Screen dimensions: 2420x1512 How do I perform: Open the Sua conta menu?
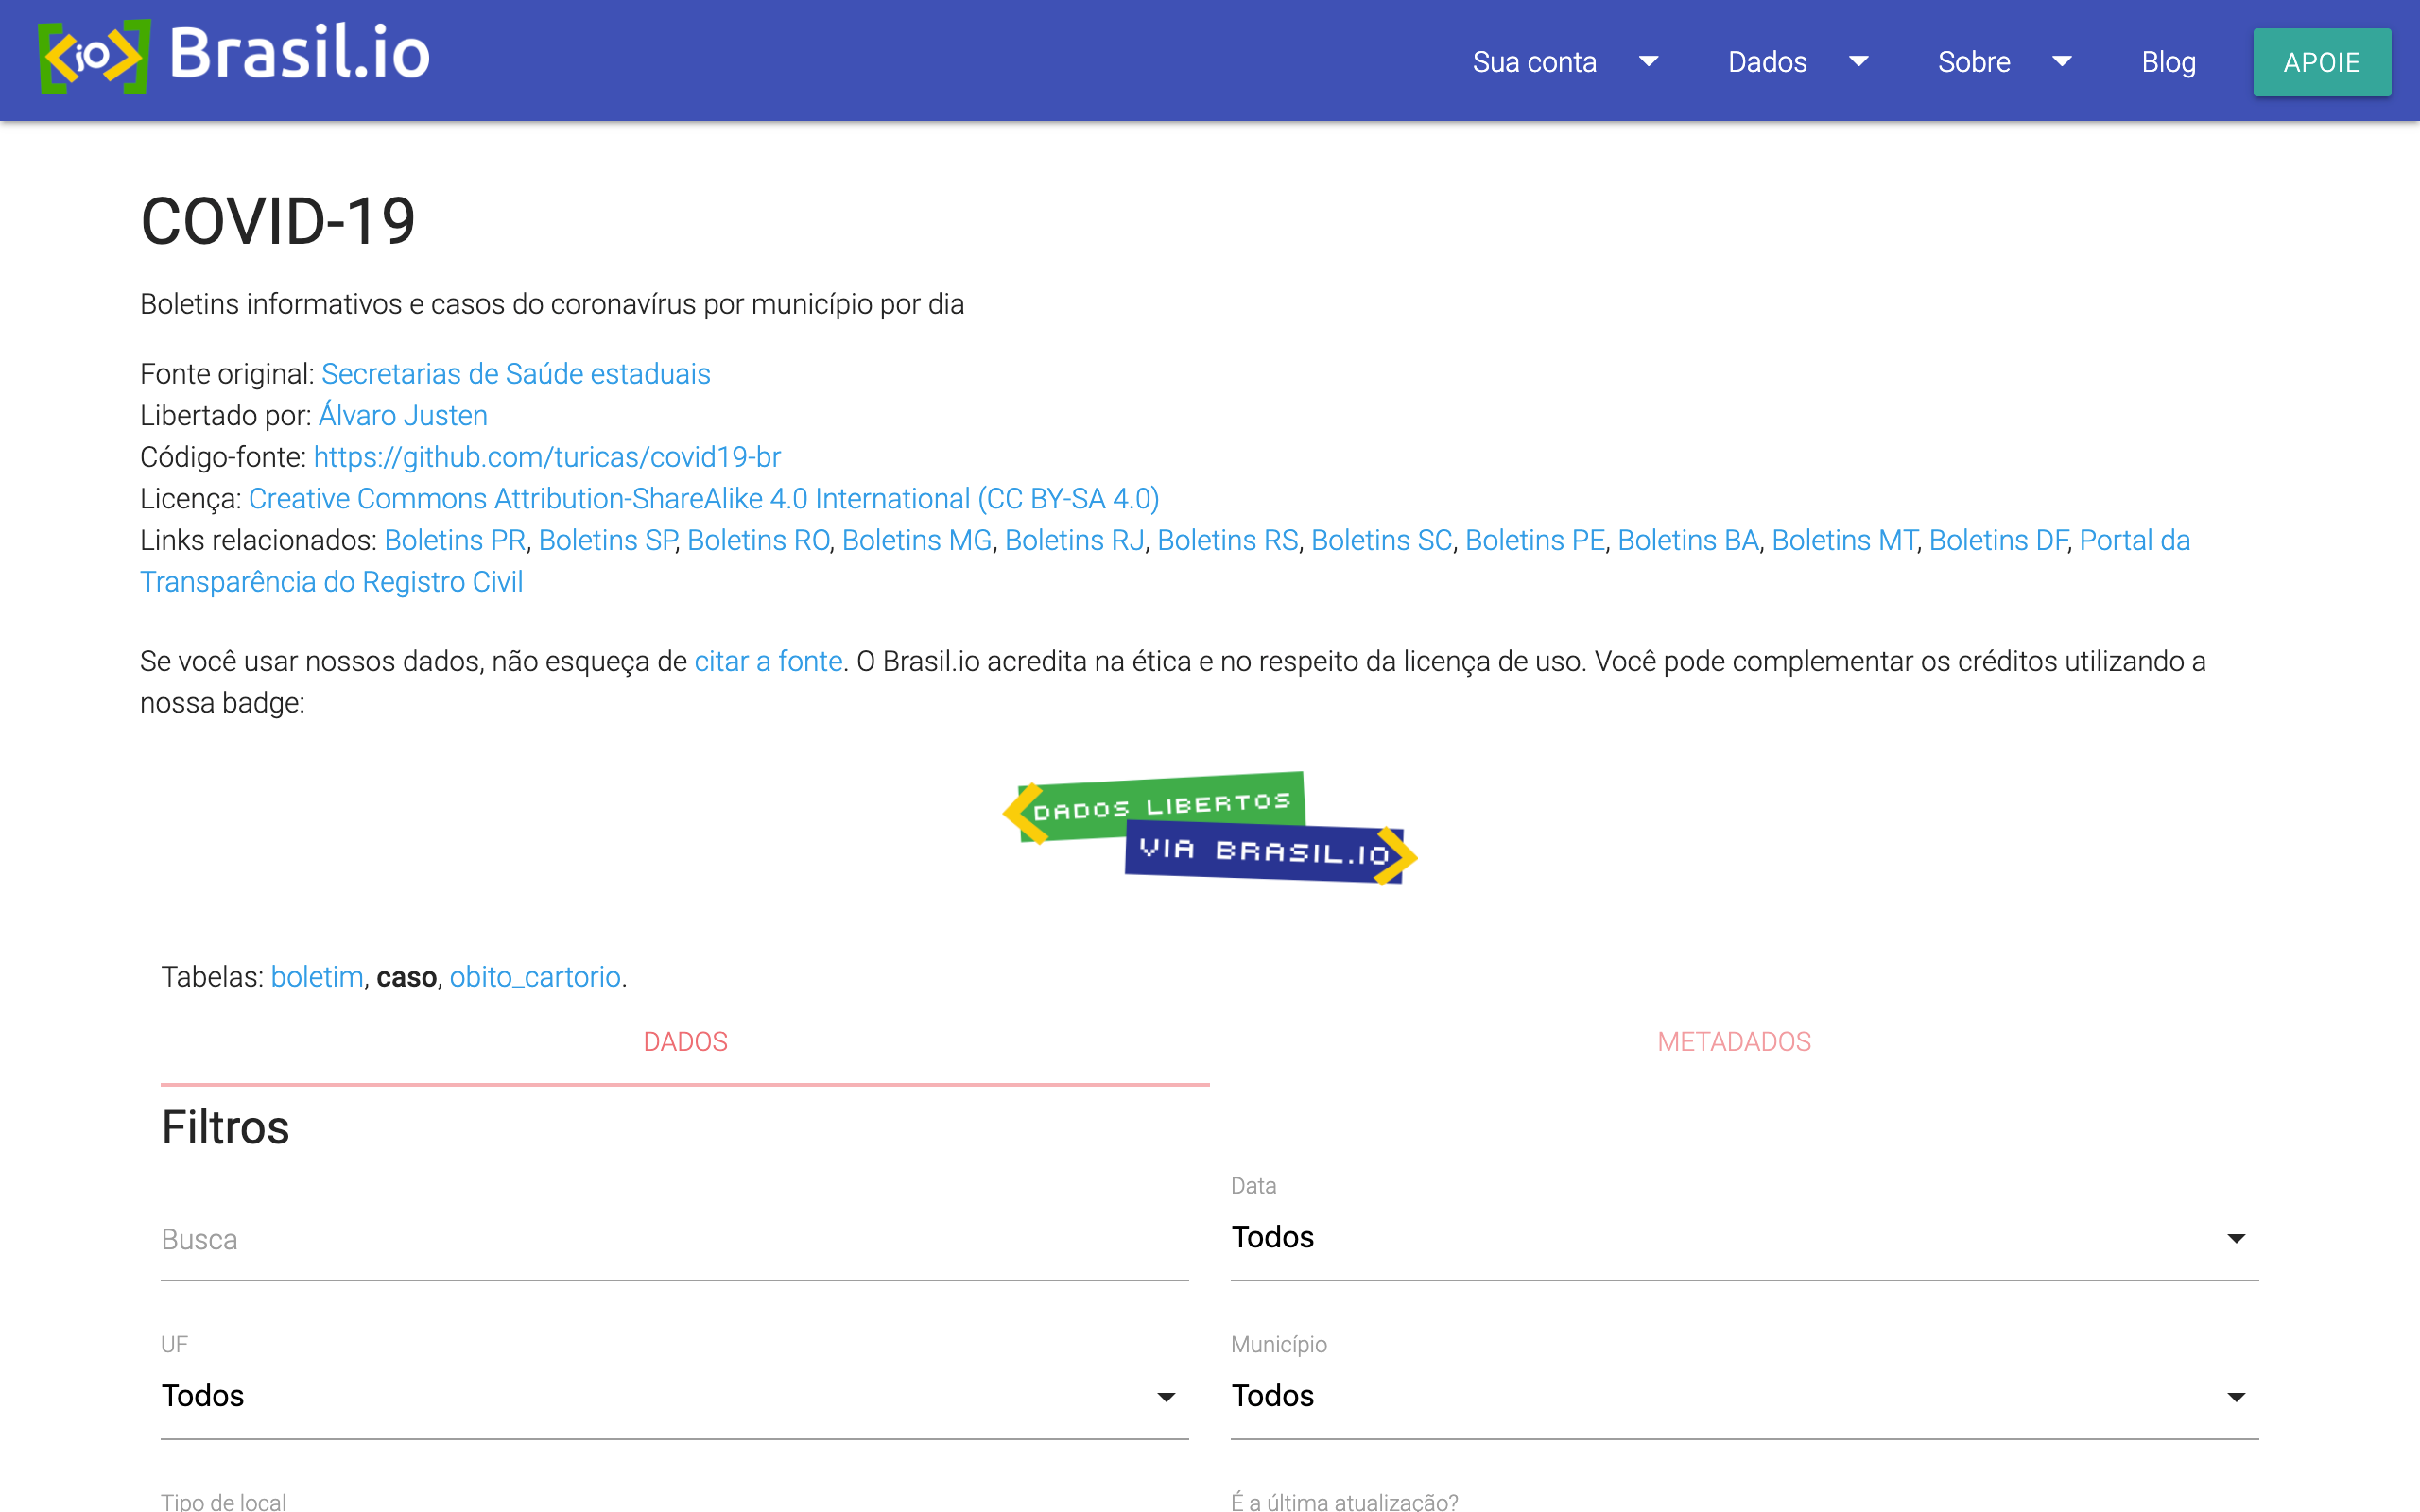click(1534, 62)
